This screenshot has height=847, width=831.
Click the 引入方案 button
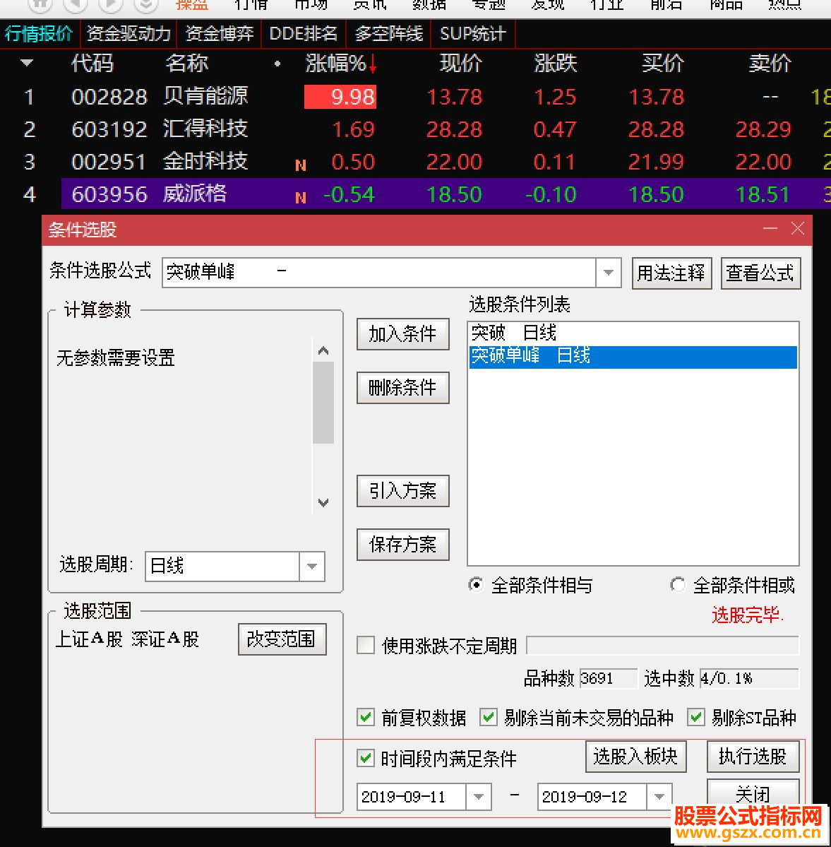tap(403, 490)
